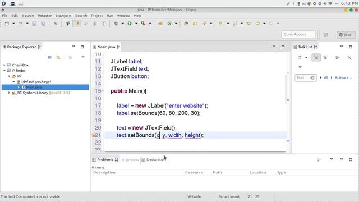Open the Back history dropdown arrow
Image resolution: width=359 pixels, height=202 pixels.
pyautogui.click(x=264, y=24)
